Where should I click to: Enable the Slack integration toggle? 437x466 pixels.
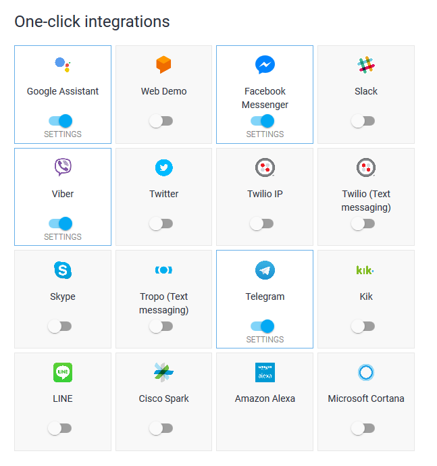coord(363,121)
